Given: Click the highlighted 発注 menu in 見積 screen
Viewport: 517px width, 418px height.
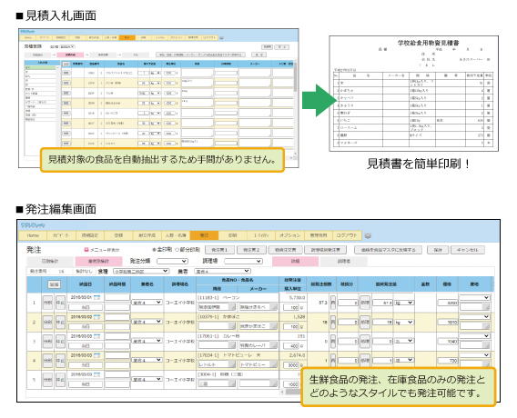Looking at the screenshot, I should click(x=127, y=37).
